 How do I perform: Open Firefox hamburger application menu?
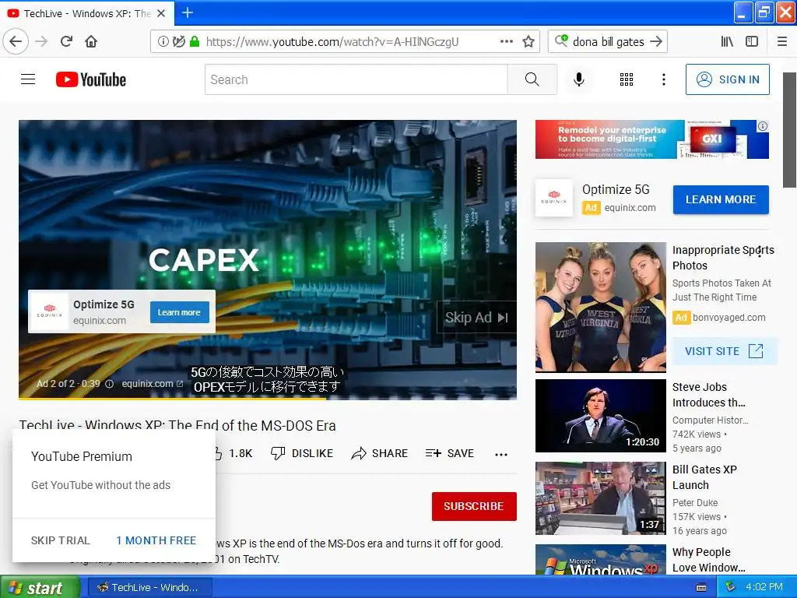tap(782, 42)
